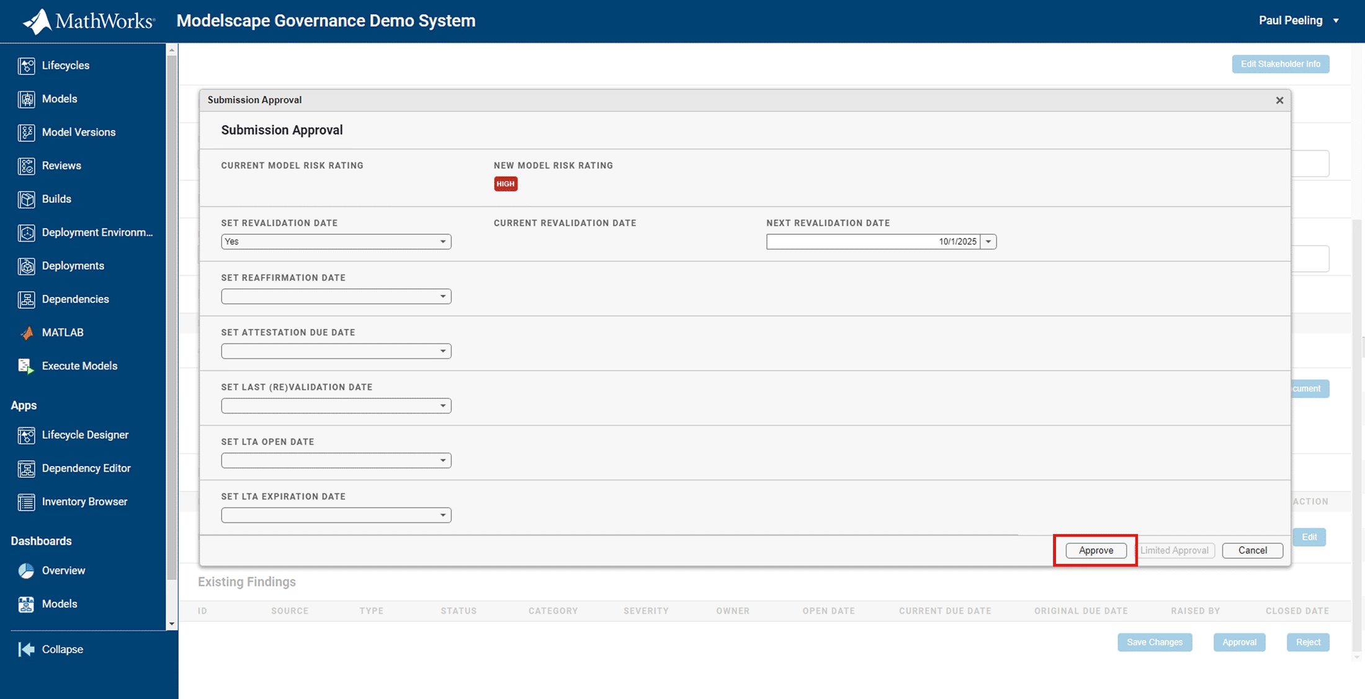Open the Overview dashboard pie icon
Viewport: 1365px width, 699px height.
pyautogui.click(x=26, y=571)
